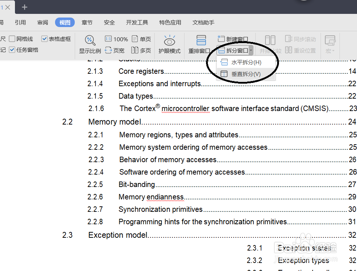Disable the 表格虚框 table gridlines checkbox

(44, 38)
